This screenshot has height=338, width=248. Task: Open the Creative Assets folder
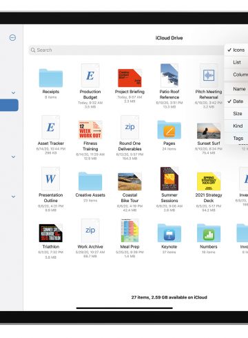(x=90, y=181)
